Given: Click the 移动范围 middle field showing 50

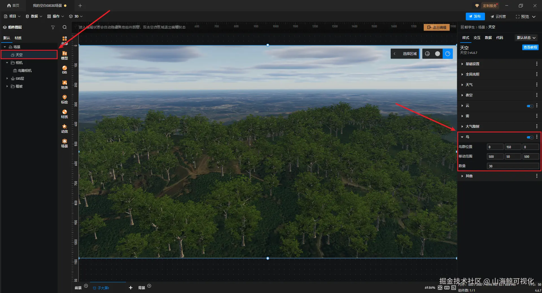Looking at the screenshot, I should tap(513, 156).
